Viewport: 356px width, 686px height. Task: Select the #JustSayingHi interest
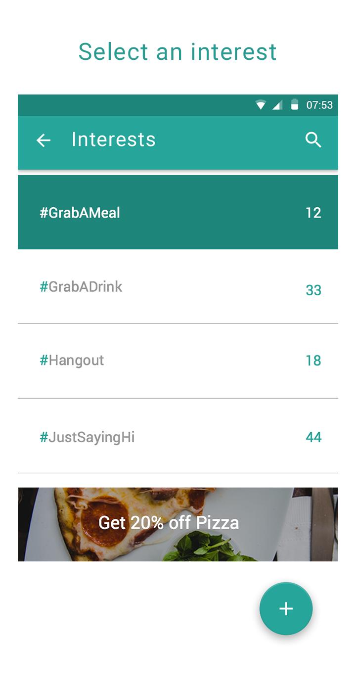(87, 437)
